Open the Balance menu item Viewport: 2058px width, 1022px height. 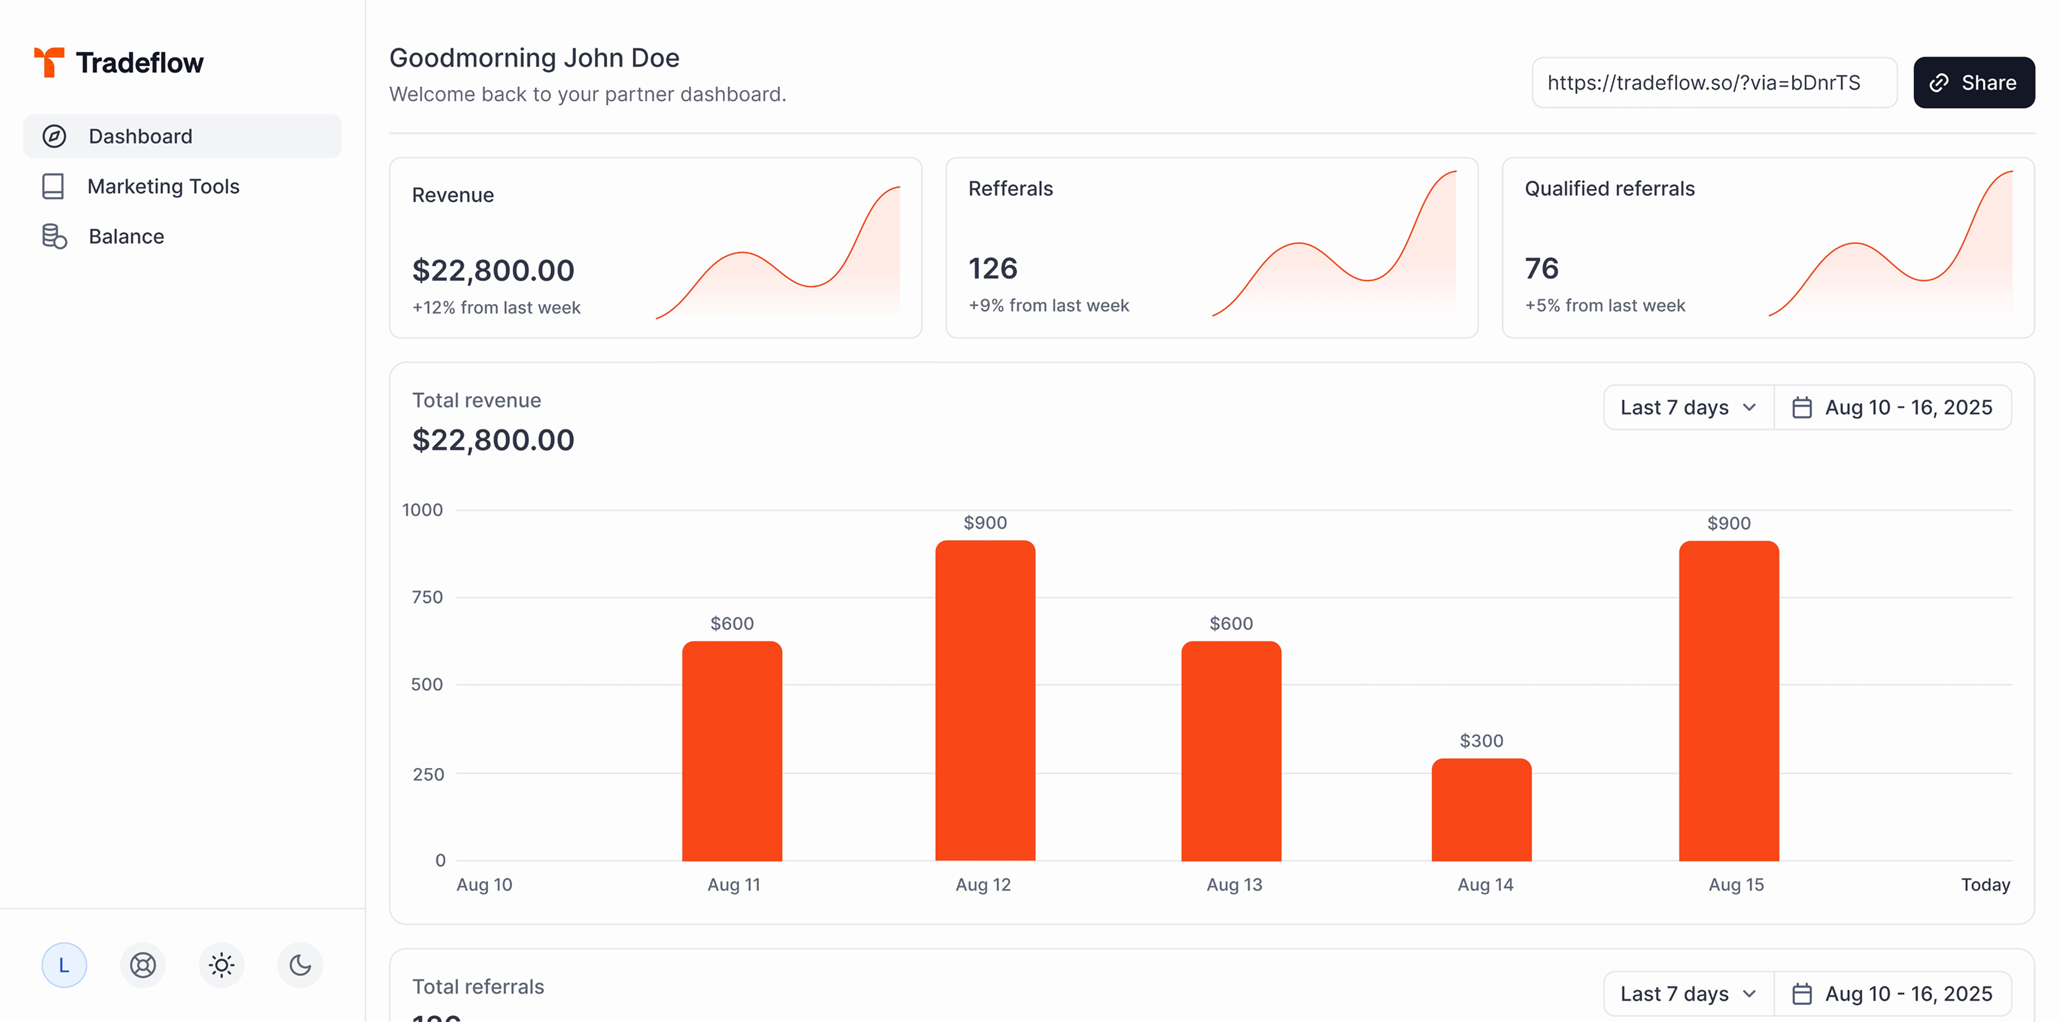182,237
